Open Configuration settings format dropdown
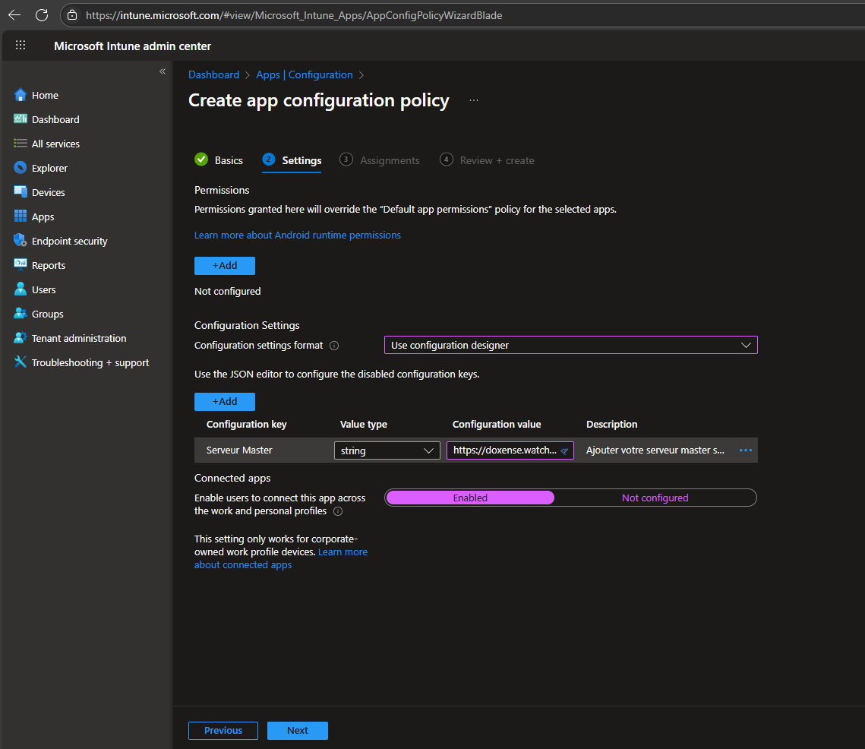The height and width of the screenshot is (749, 865). click(x=570, y=345)
